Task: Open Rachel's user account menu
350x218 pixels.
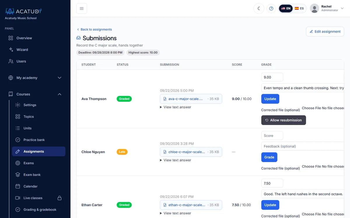Action: point(327,8)
